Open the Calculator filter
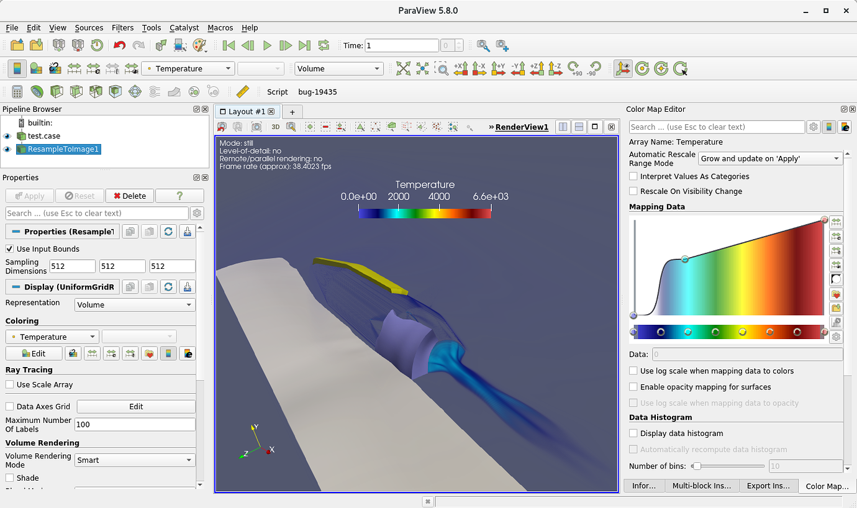857x508 pixels. coord(17,92)
